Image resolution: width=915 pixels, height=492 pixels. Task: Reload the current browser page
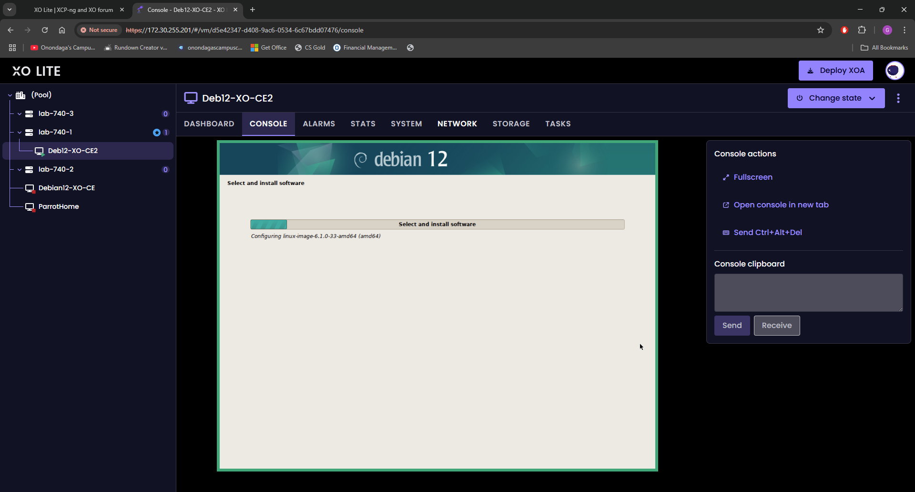[x=45, y=30]
